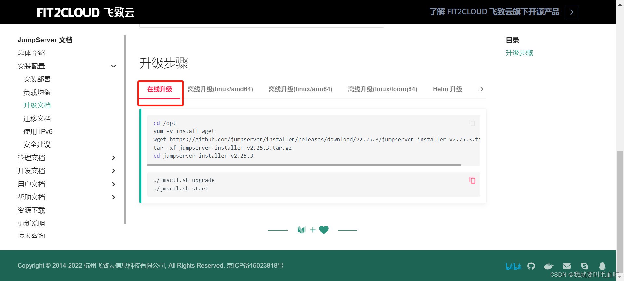This screenshot has width=624, height=281.
Task: Click the Material for MkDocs logo icon
Action: (x=302, y=230)
